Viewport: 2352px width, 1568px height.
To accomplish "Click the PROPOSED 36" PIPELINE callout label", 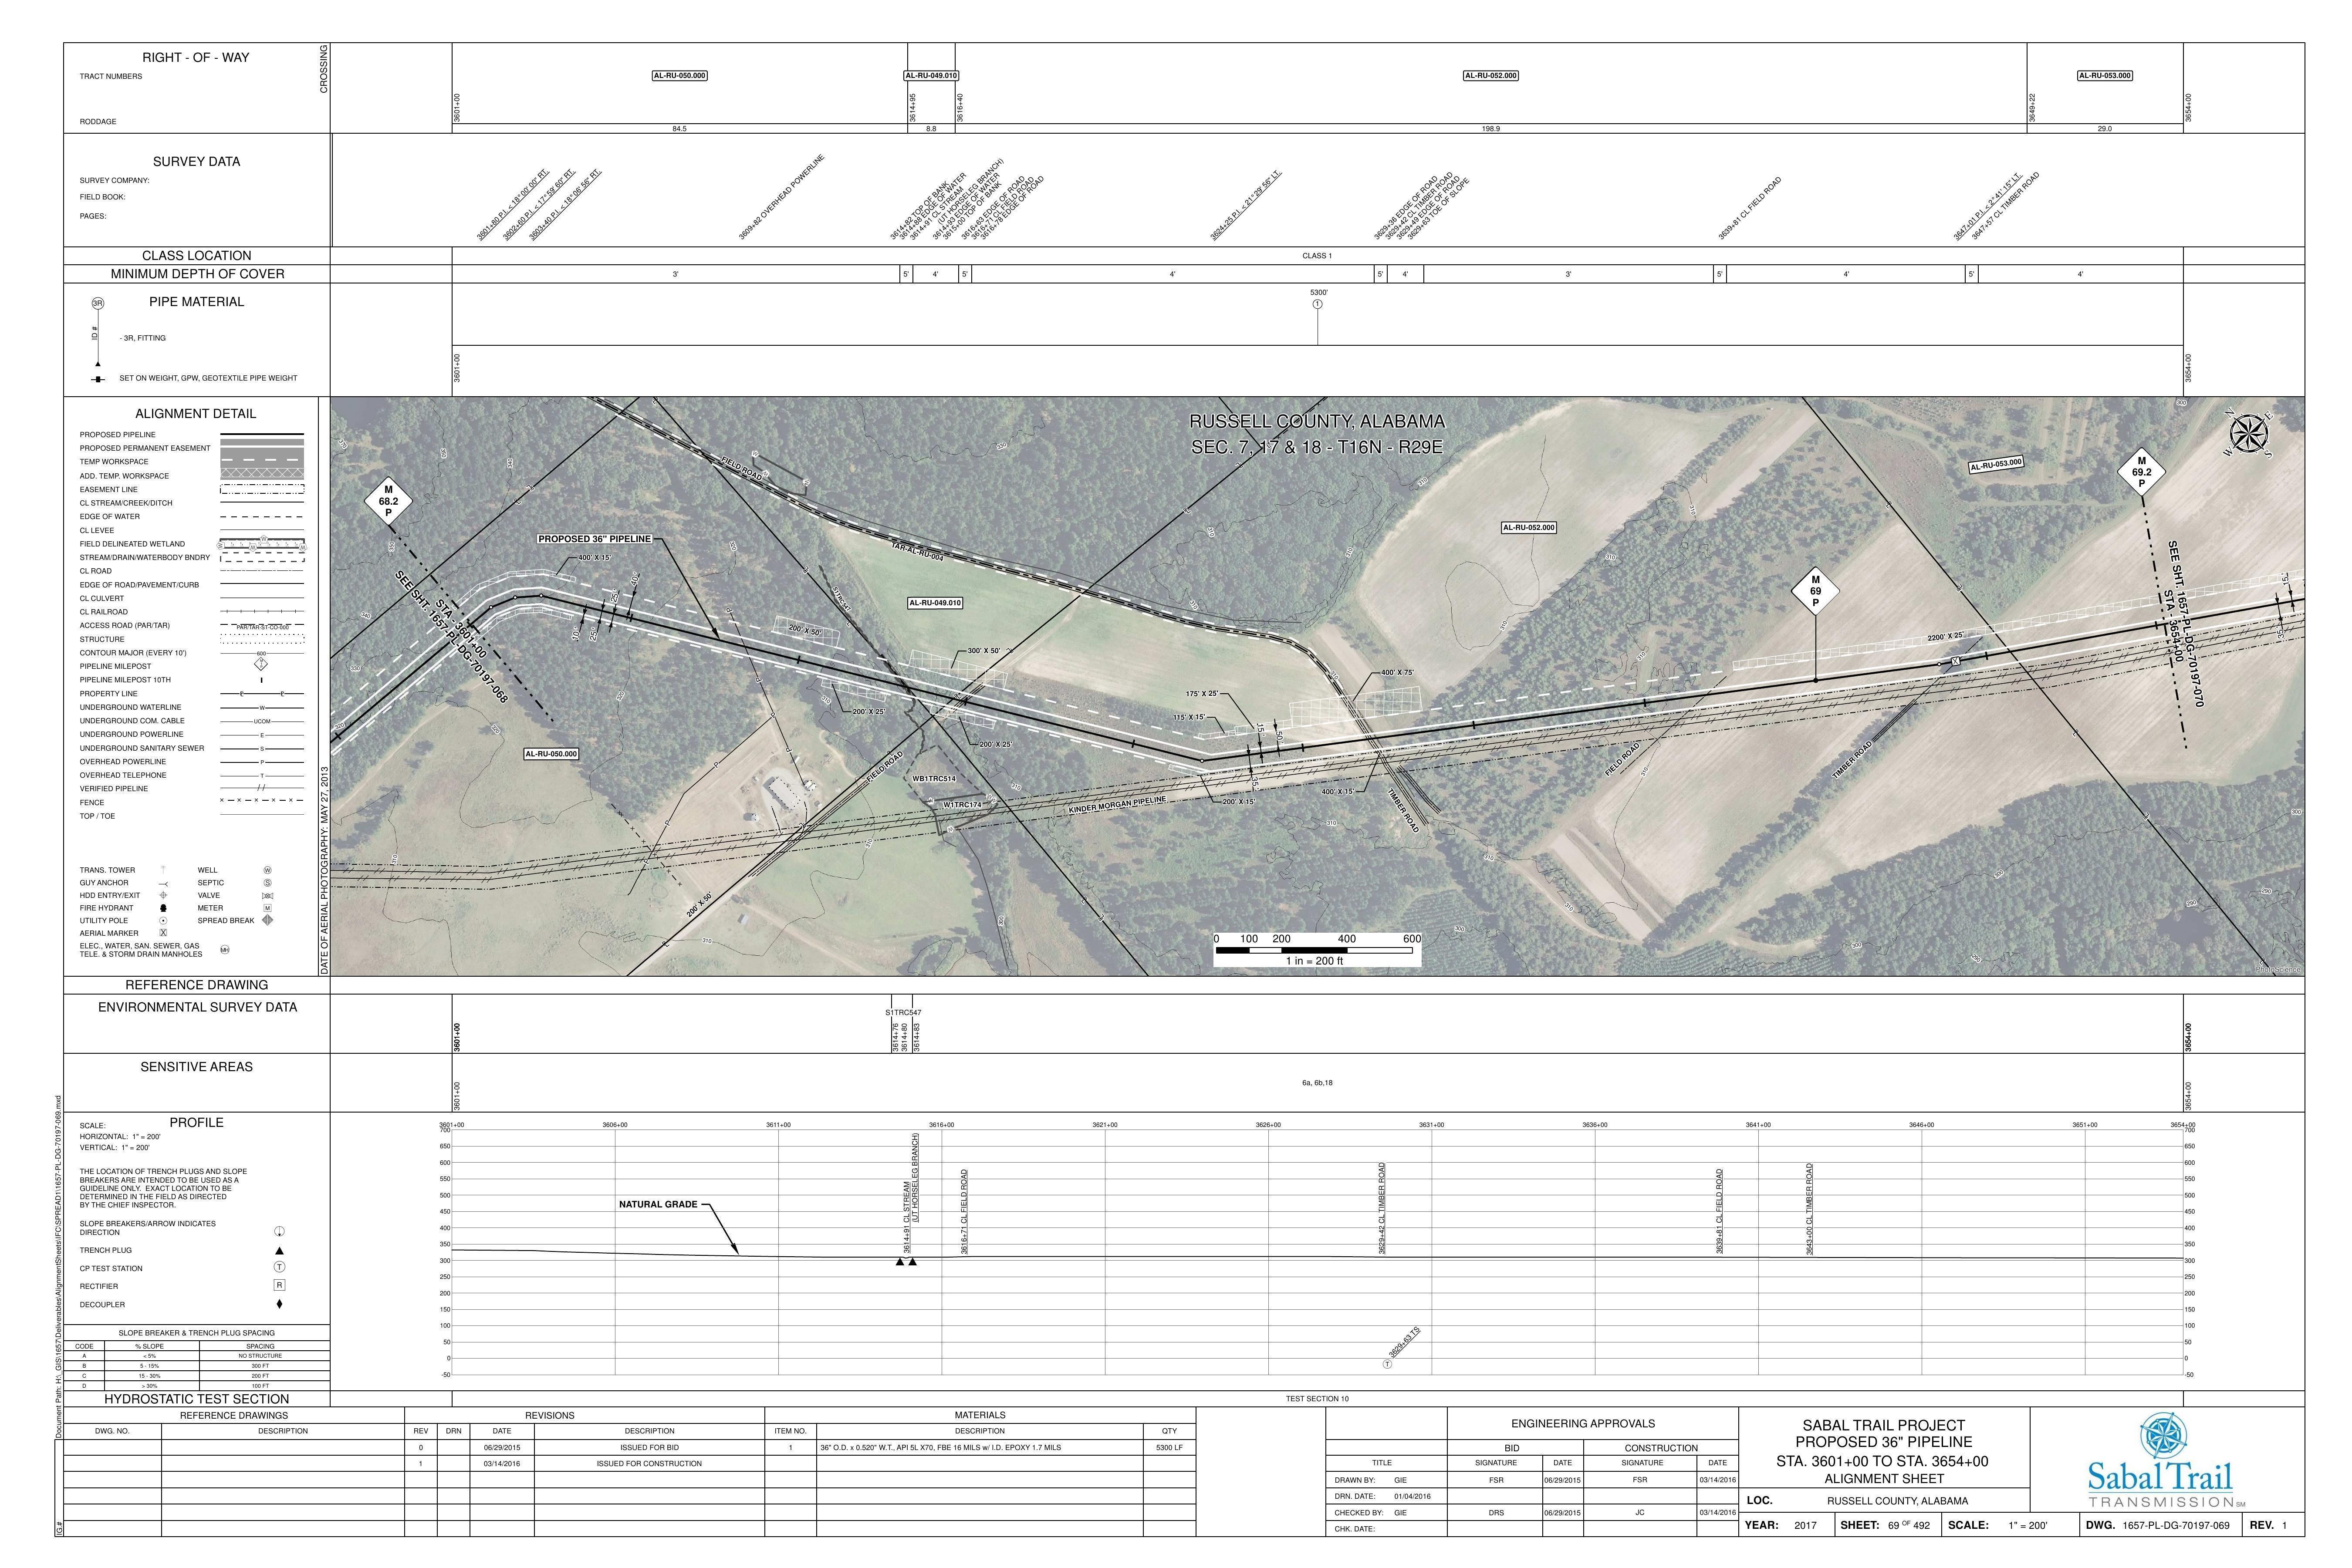I will pos(596,538).
